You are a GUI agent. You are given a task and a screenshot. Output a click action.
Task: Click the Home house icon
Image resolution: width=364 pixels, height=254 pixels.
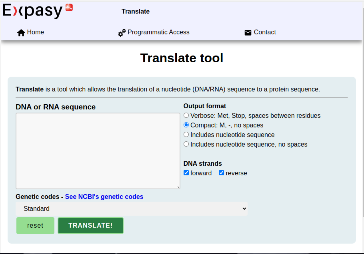tap(21, 33)
